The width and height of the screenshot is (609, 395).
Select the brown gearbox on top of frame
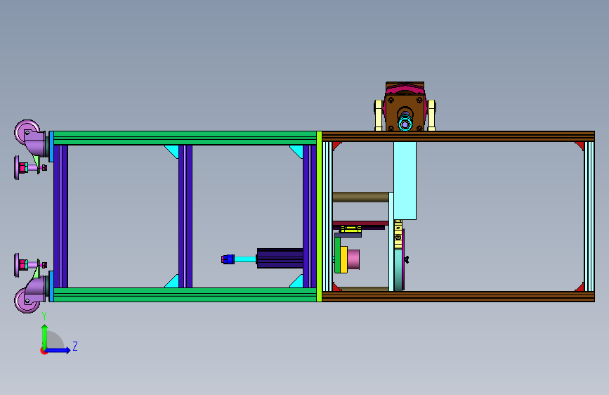[x=405, y=107]
